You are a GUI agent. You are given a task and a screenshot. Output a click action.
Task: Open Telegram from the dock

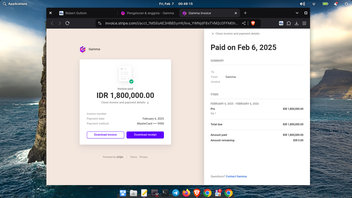pyautogui.click(x=176, y=193)
